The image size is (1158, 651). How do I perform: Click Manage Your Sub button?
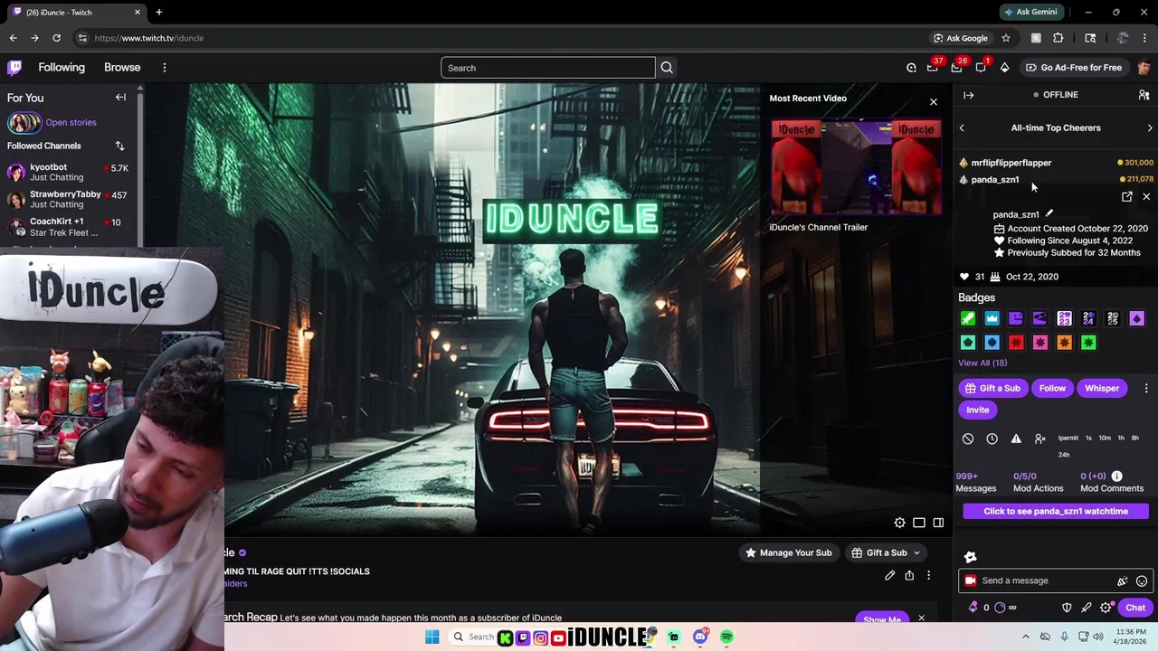(788, 552)
